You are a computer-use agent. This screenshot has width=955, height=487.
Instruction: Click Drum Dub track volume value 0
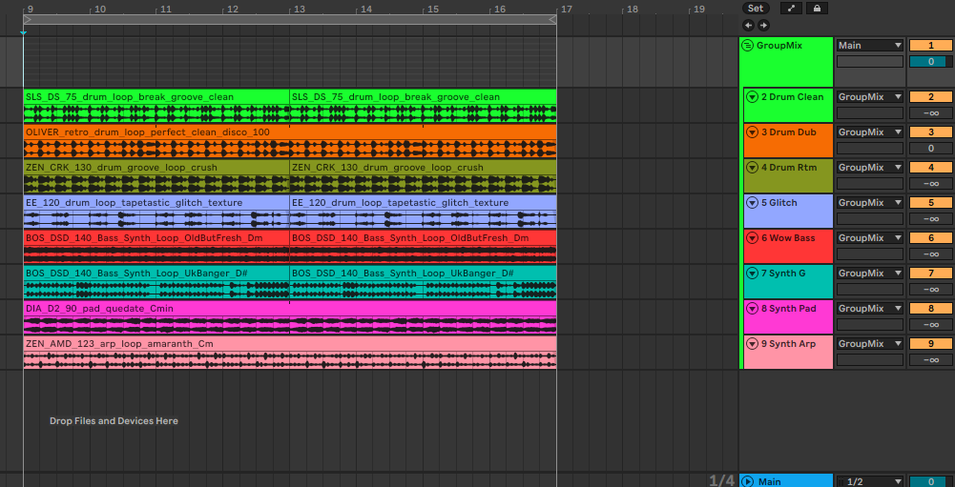pyautogui.click(x=930, y=148)
